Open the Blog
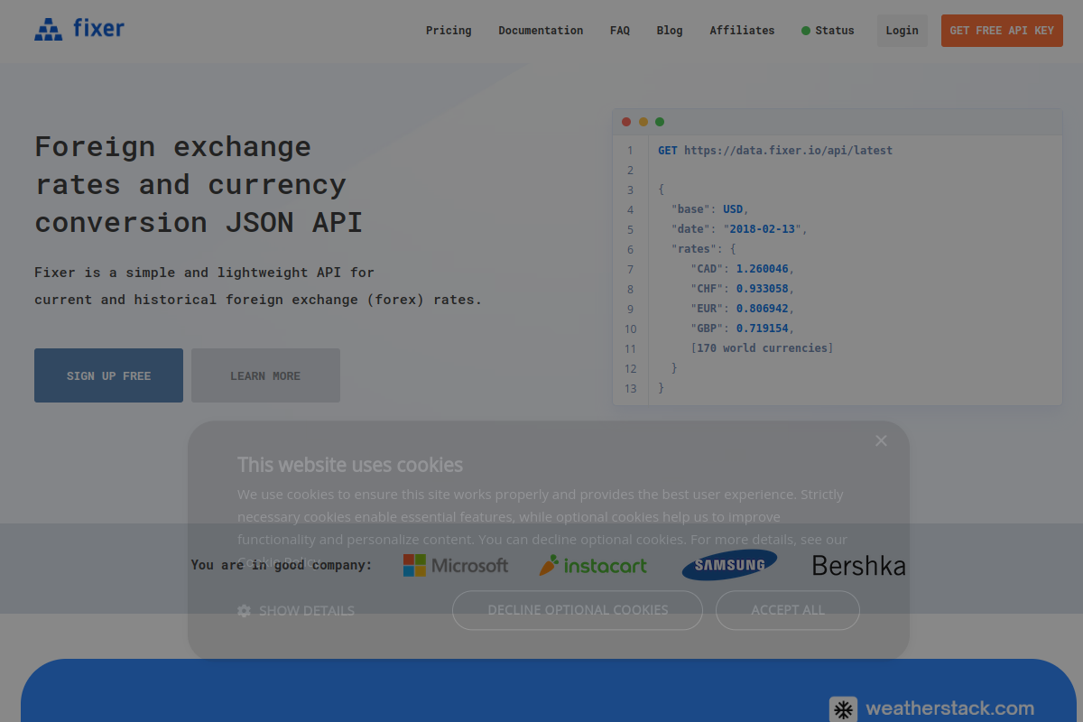Image resolution: width=1083 pixels, height=722 pixels. [x=670, y=30]
